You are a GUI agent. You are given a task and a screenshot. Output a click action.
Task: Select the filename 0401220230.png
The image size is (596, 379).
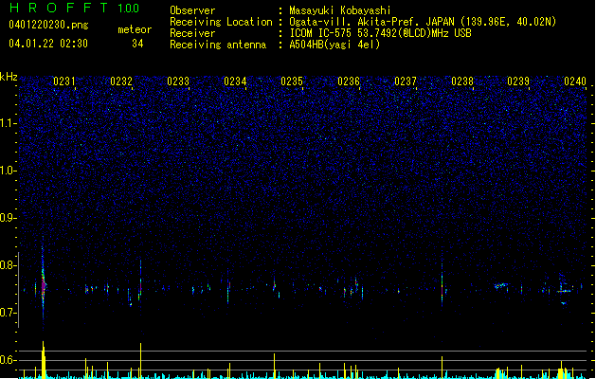point(48,26)
